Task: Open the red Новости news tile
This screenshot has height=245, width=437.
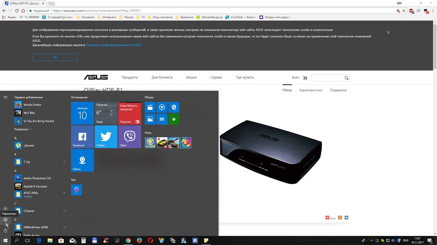Action: (x=130, y=113)
